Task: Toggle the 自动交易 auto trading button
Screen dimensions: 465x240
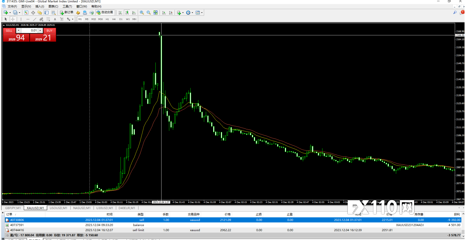Action: tap(105, 13)
